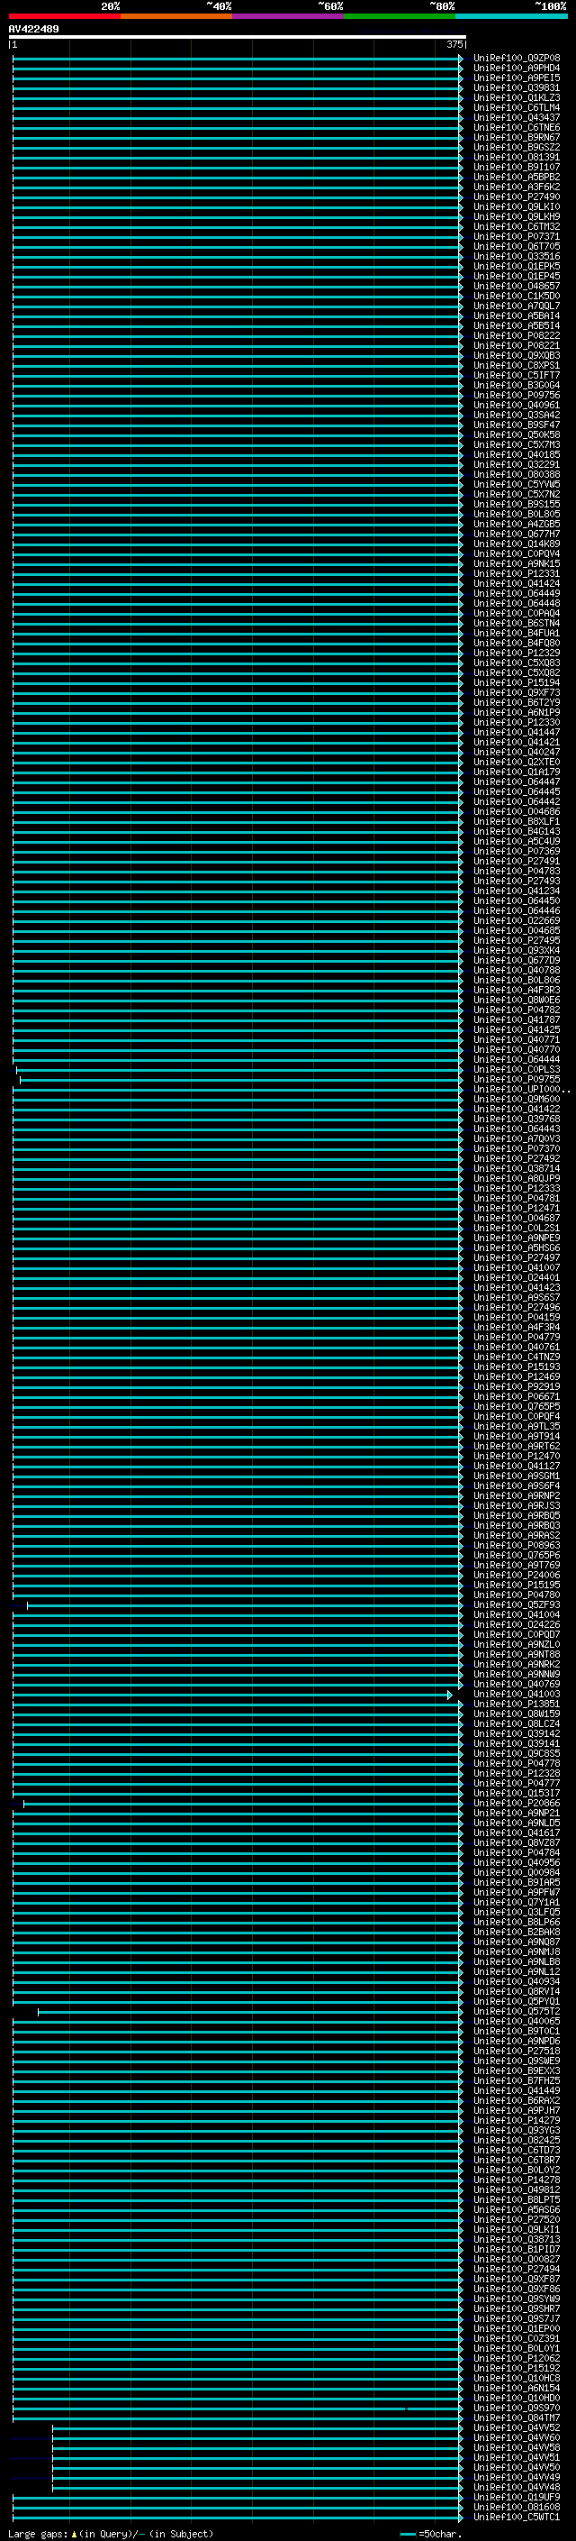The width and height of the screenshot is (576, 2541).
Task: Select UniRef100_P92919 label
Action: [x=516, y=1386]
